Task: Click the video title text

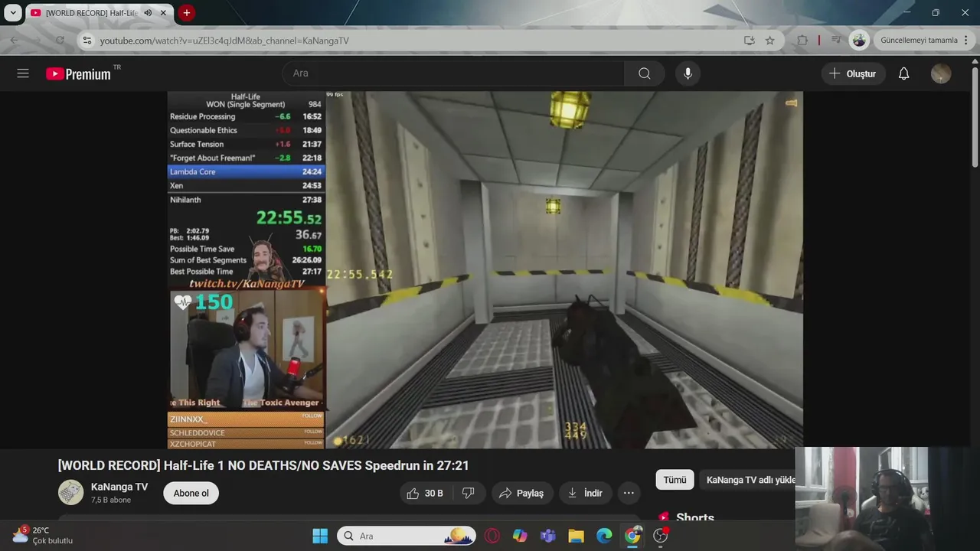Action: click(263, 465)
